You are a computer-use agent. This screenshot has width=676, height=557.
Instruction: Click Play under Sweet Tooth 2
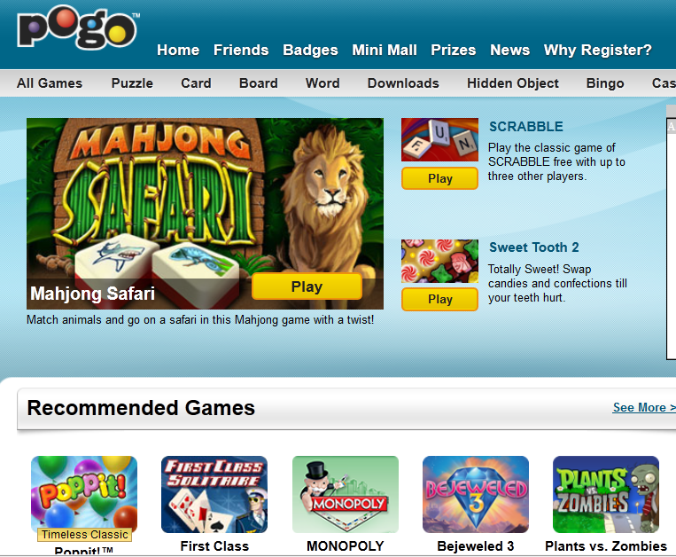pos(439,300)
